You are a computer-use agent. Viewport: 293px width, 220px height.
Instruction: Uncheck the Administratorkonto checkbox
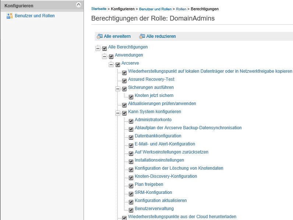131,121
